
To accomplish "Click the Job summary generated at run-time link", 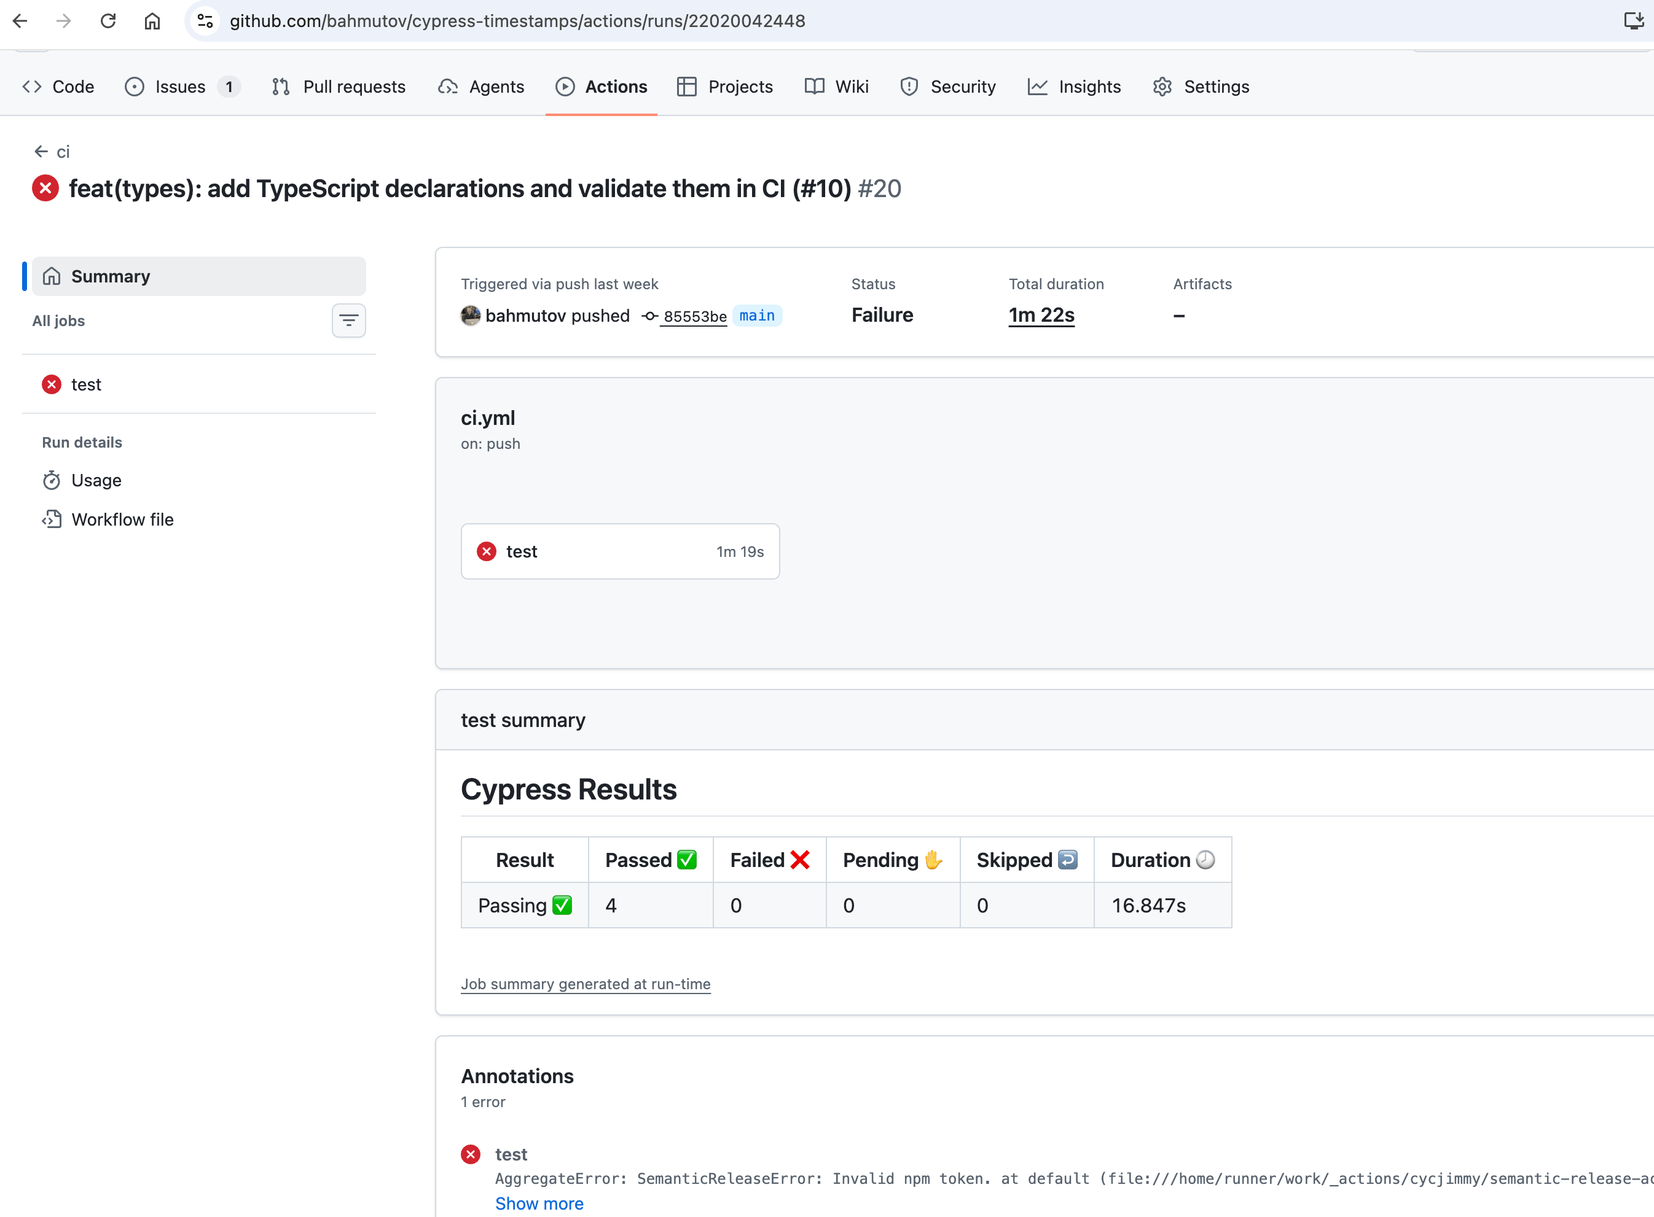I will (x=586, y=984).
